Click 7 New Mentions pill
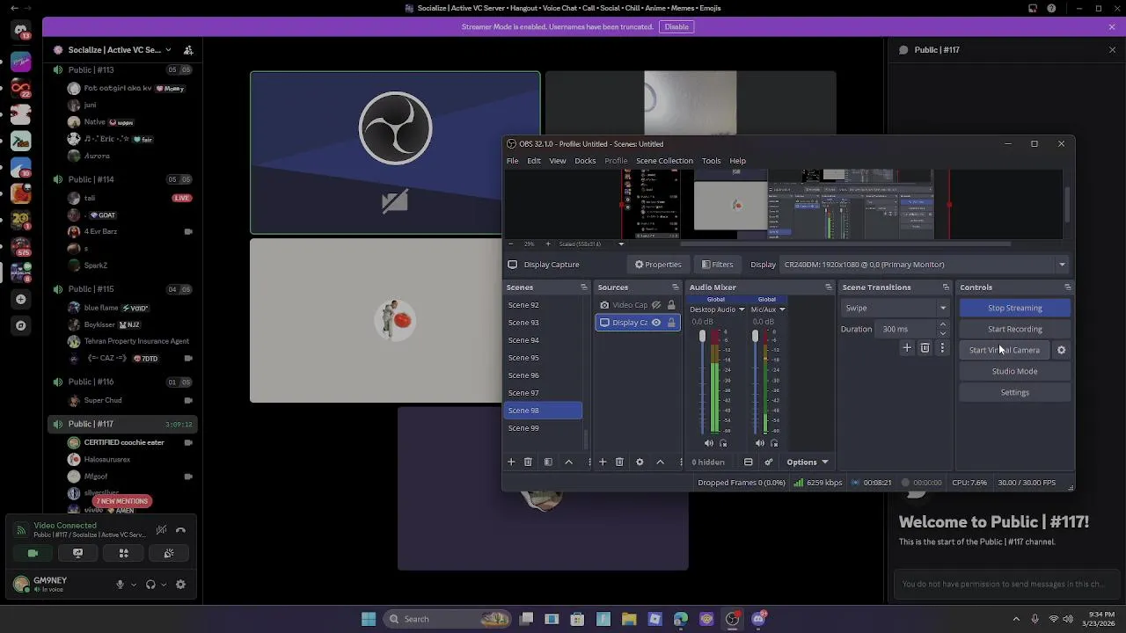 [x=121, y=501]
